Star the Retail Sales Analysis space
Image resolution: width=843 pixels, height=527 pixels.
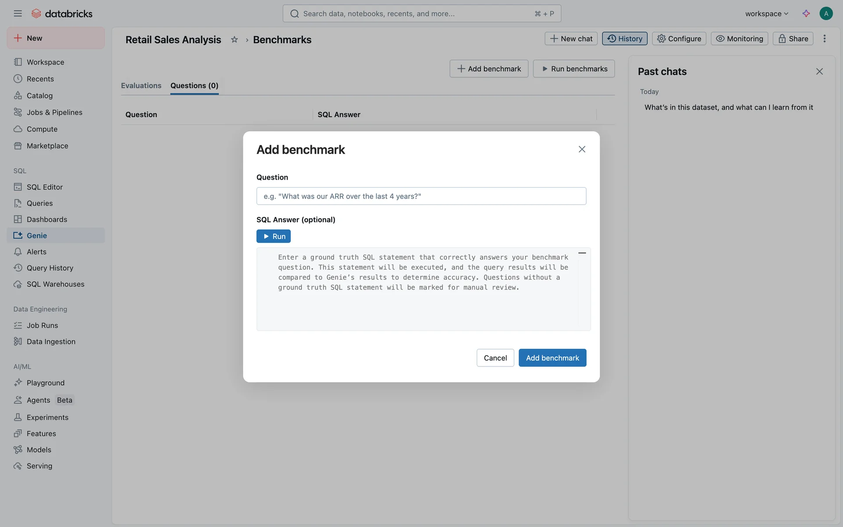[234, 40]
